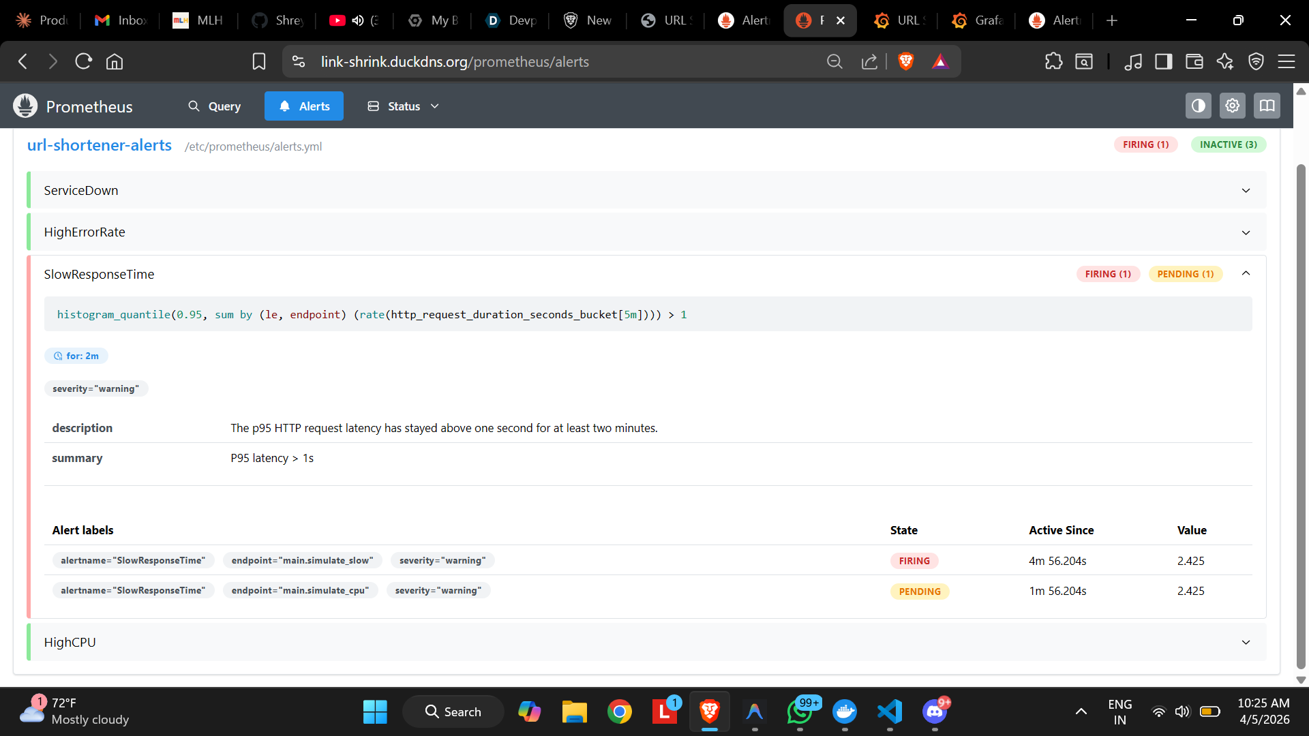1309x736 pixels.
Task: Click the url-shortener-alerts group link
Action: click(x=100, y=145)
